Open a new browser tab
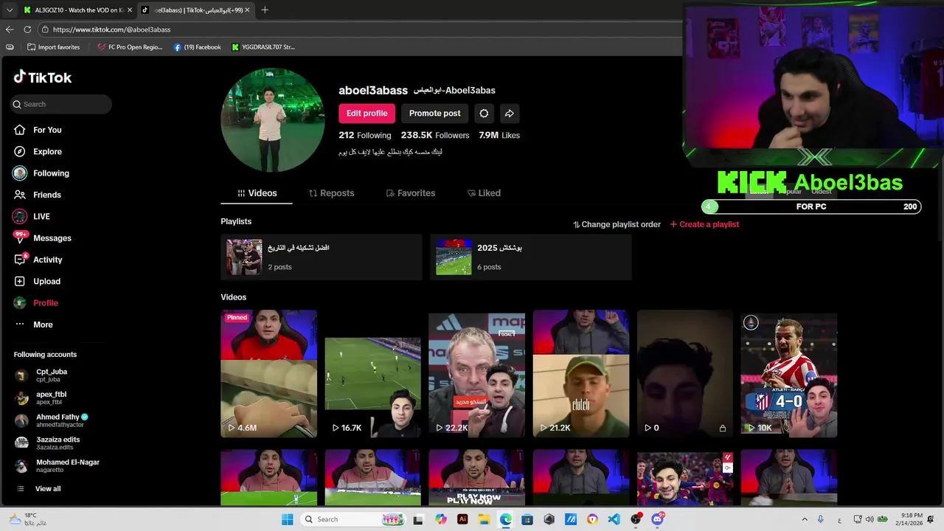 point(265,10)
